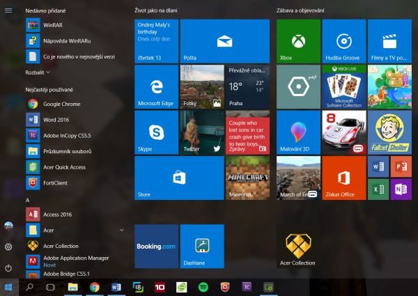418x296 pixels.
Task: Open the Skype tile
Action: [x=156, y=132]
